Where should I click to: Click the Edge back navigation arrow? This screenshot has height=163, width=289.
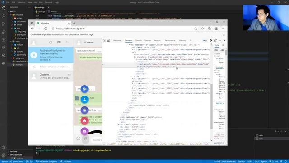pyautogui.click(x=33, y=29)
